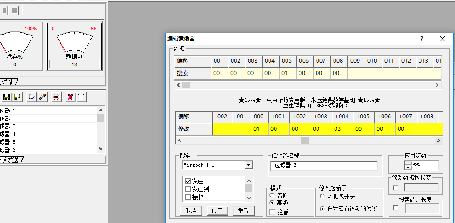Screen dimensions: 455x223
Task: Select filter 2 in the filter list
Action: click(48, 118)
